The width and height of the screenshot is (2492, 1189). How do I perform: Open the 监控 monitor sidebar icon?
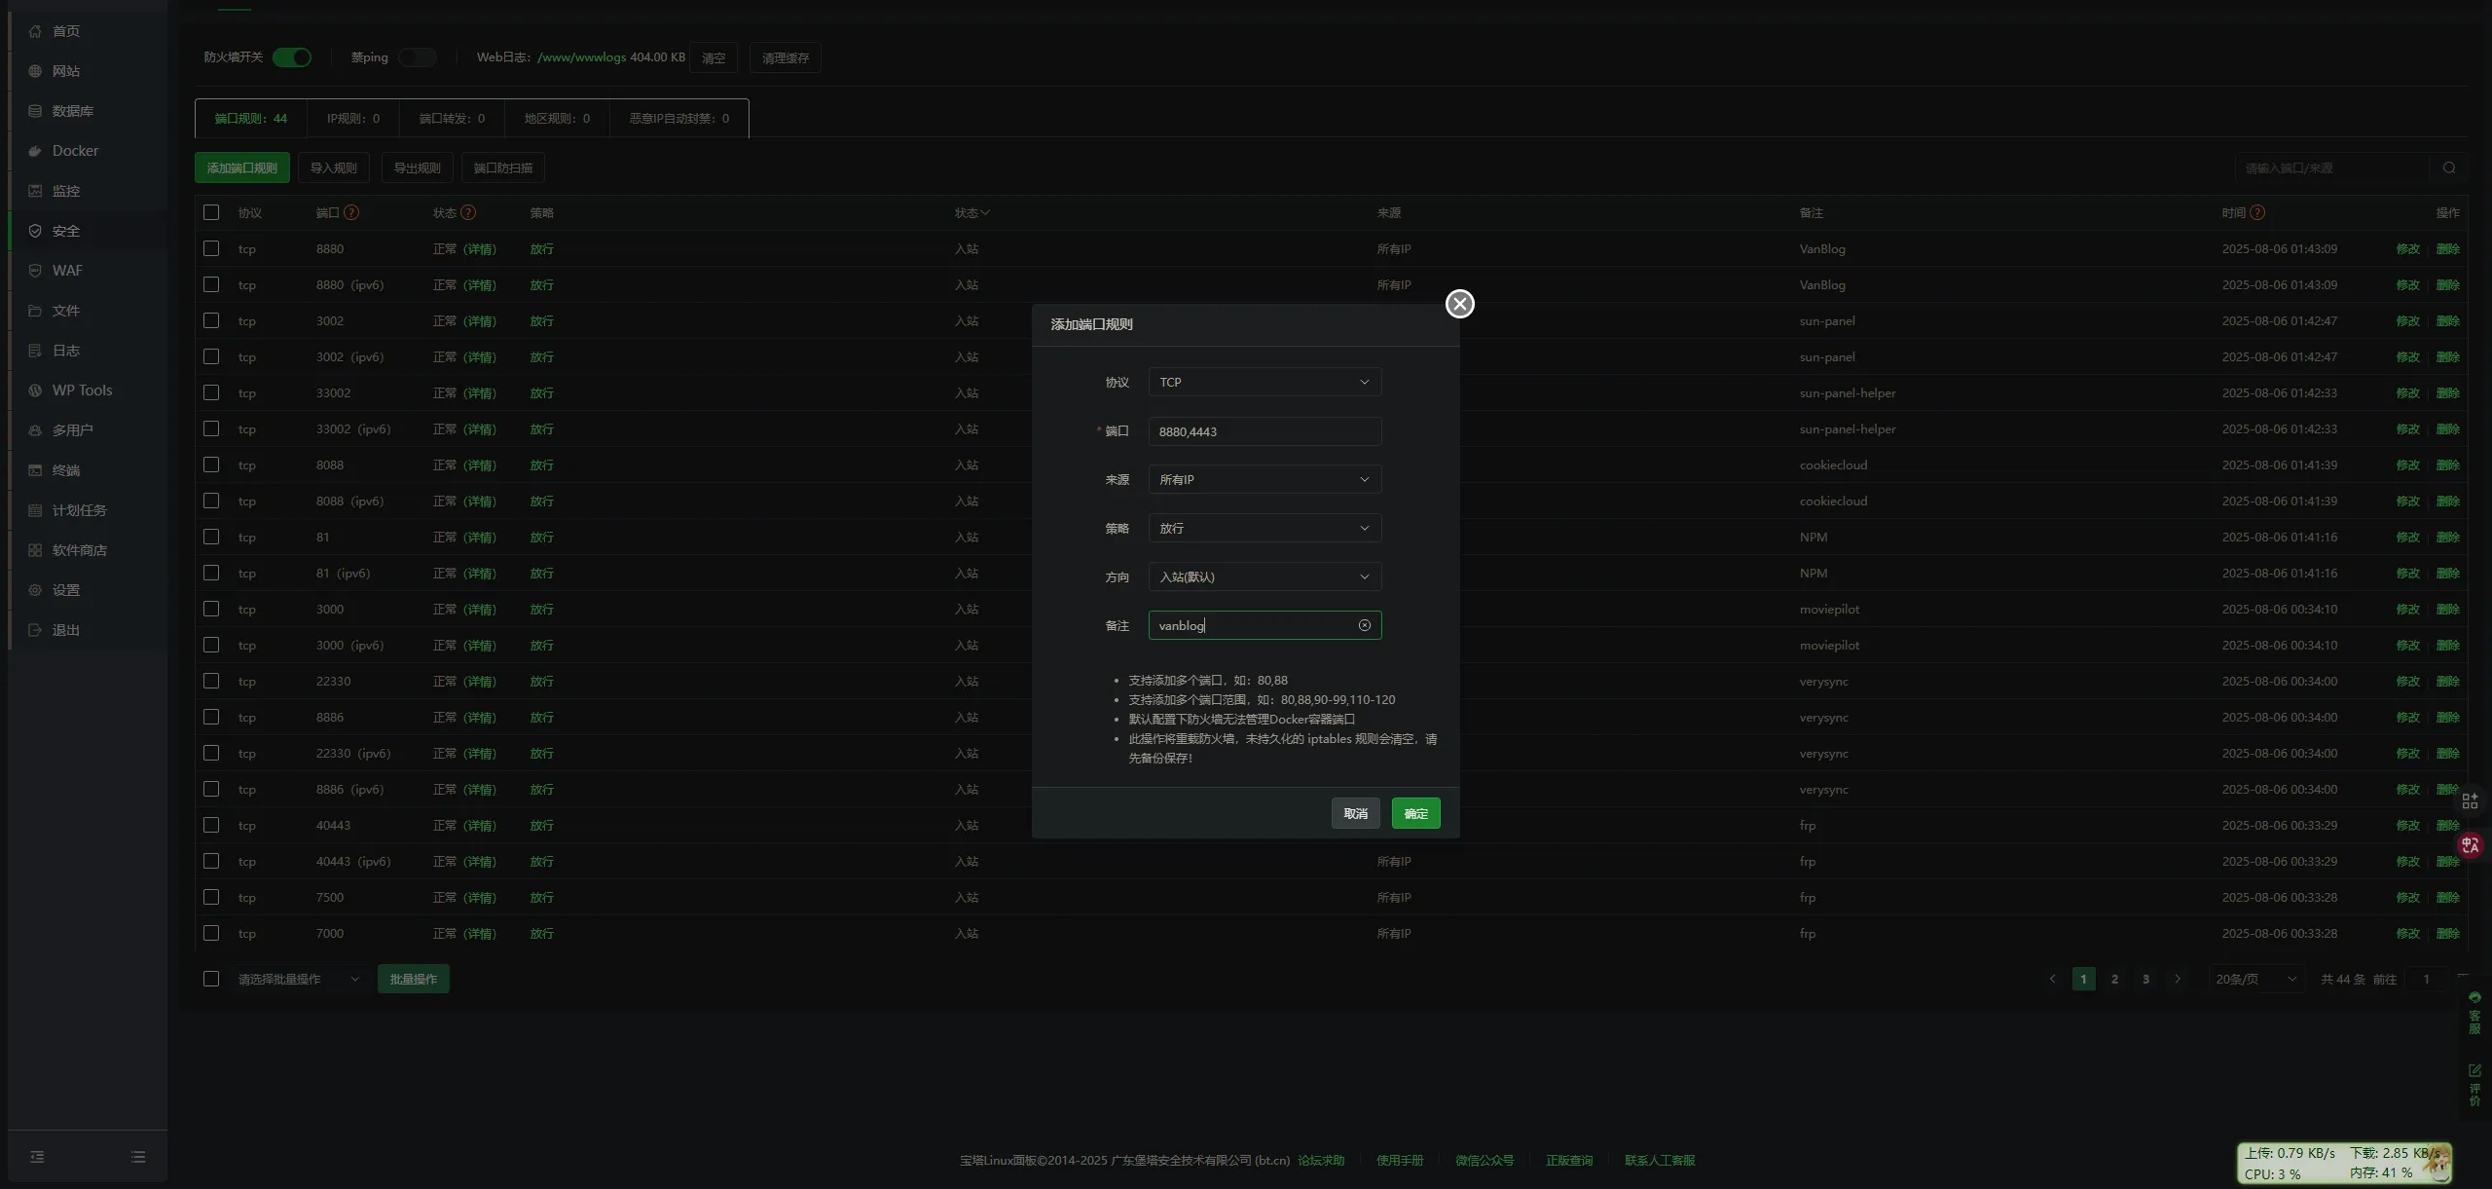pyautogui.click(x=35, y=191)
